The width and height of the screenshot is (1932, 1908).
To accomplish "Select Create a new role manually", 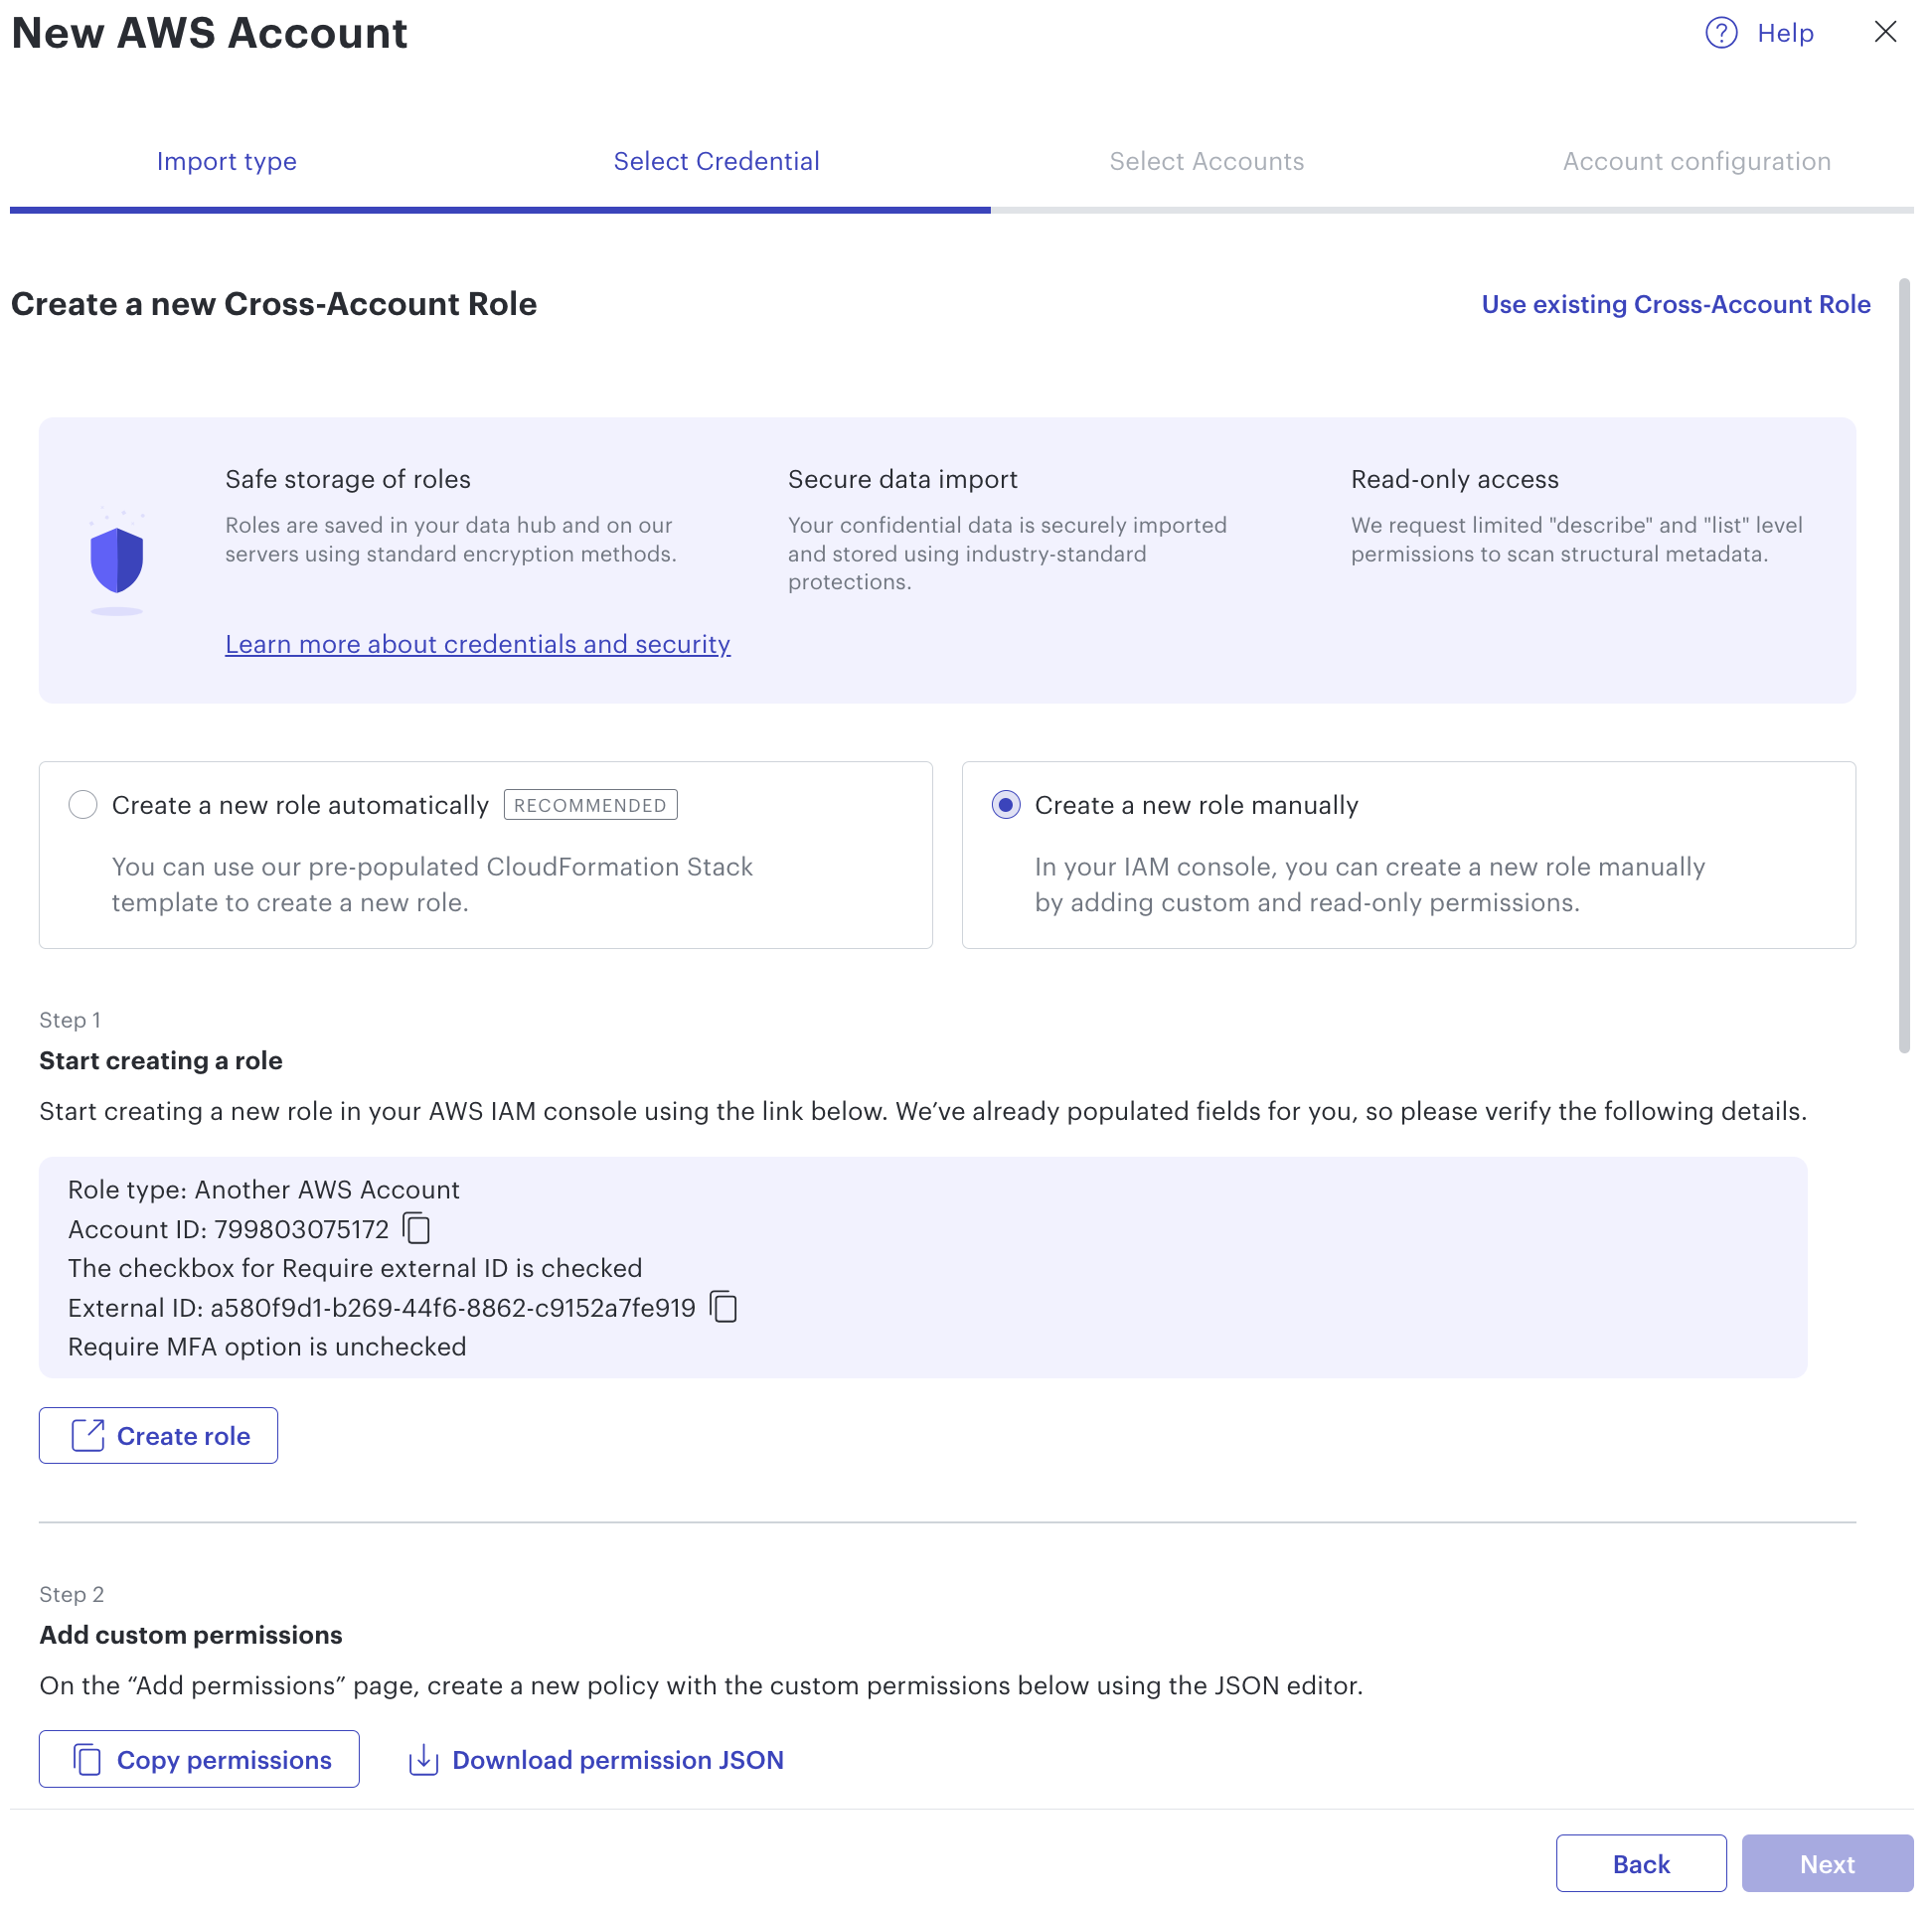I will click(x=1006, y=804).
